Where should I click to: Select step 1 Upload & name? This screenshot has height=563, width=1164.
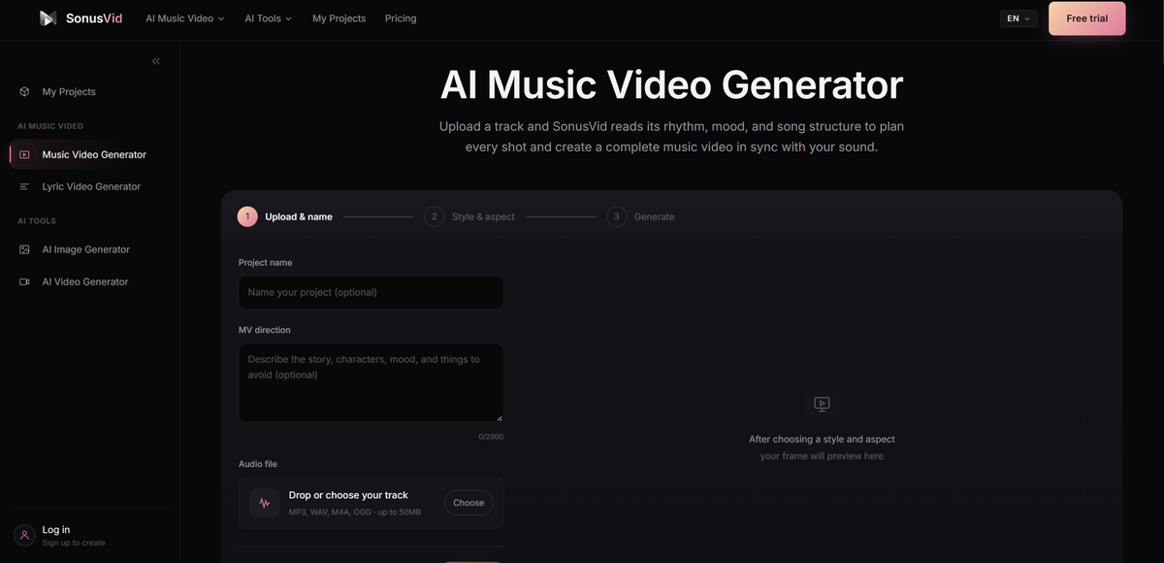coord(285,216)
